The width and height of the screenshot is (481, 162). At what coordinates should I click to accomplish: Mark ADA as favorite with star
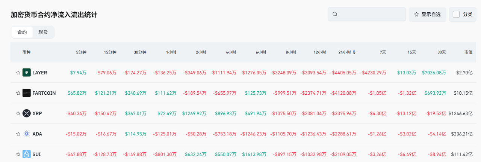(18, 134)
